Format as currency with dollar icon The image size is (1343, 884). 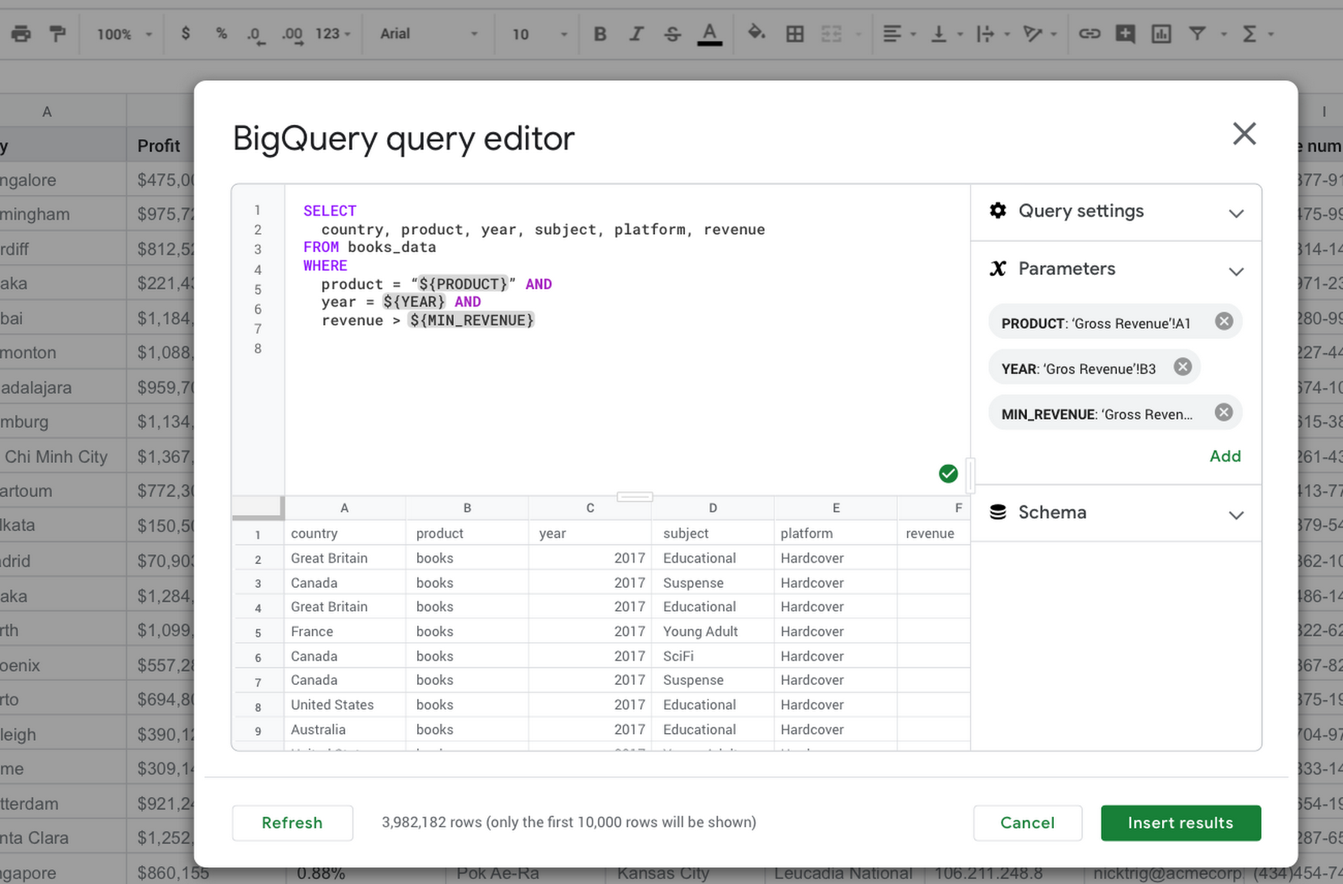186,34
